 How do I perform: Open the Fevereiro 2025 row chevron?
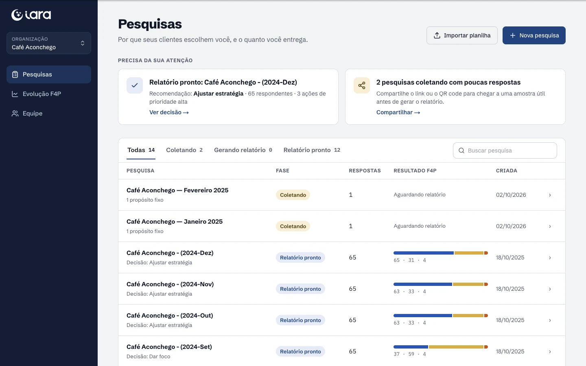click(550, 195)
